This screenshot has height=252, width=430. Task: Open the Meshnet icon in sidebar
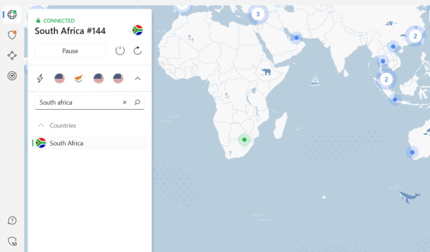12,55
